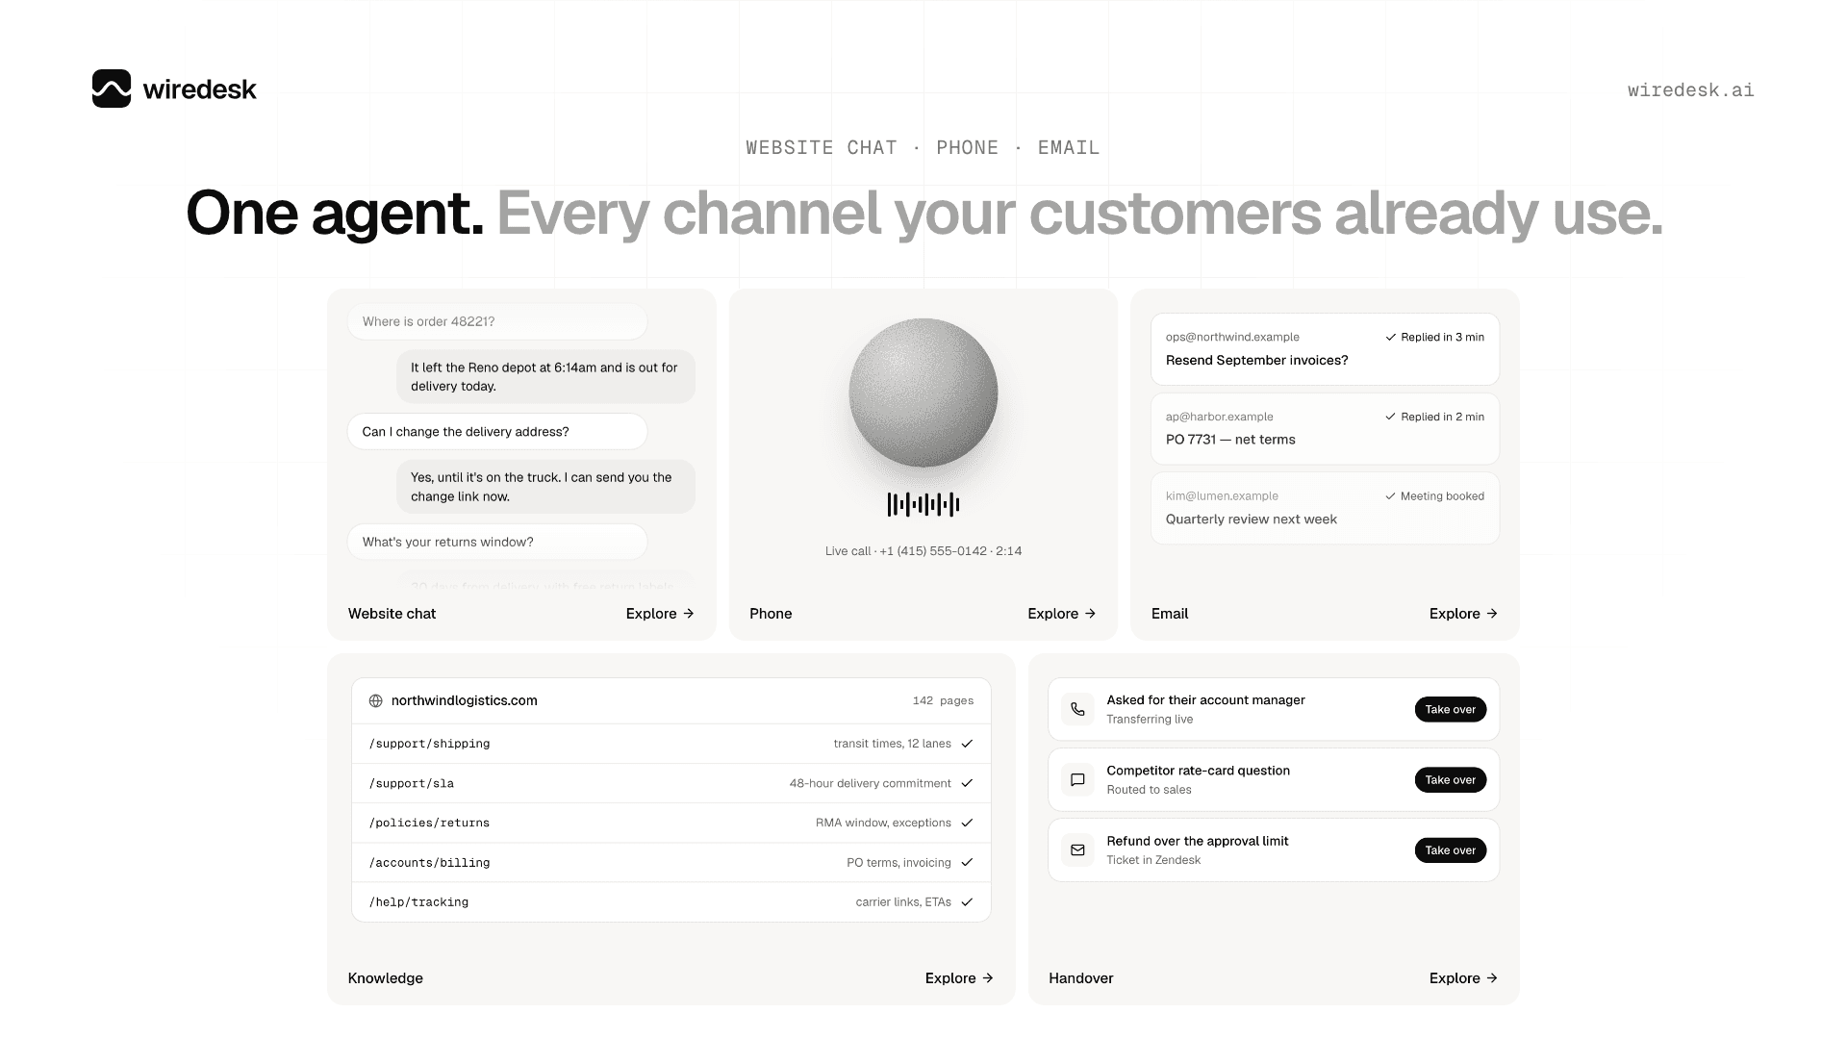Click the 'WEBSITE CHAT · PHONE · EMAIL' tagline
This screenshot has width=1847, height=1039.
923,147
